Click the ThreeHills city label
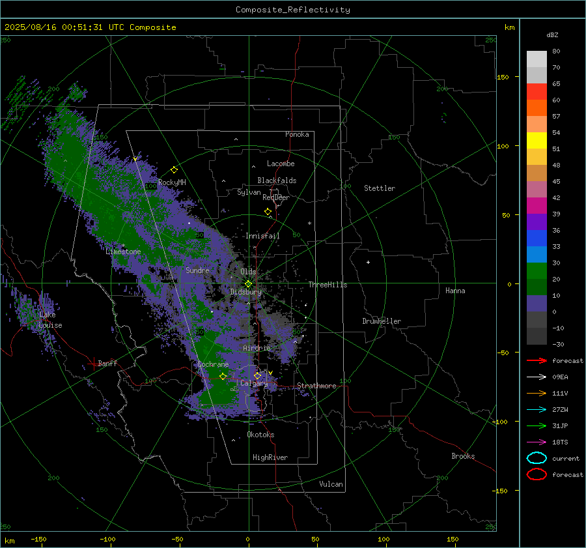 click(x=328, y=285)
